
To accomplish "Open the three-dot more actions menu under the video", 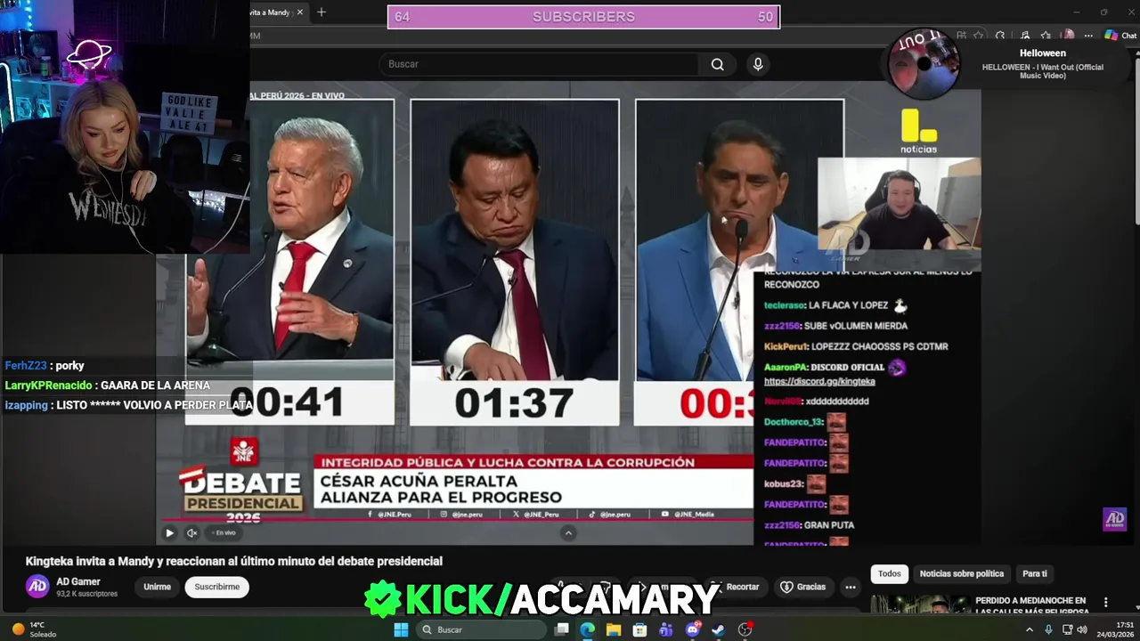I will (851, 587).
